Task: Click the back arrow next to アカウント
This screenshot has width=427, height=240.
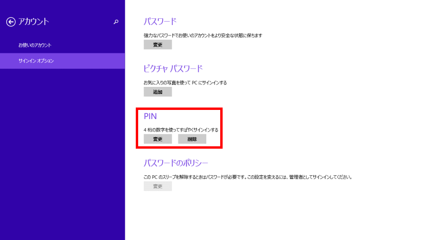Action: (11, 22)
